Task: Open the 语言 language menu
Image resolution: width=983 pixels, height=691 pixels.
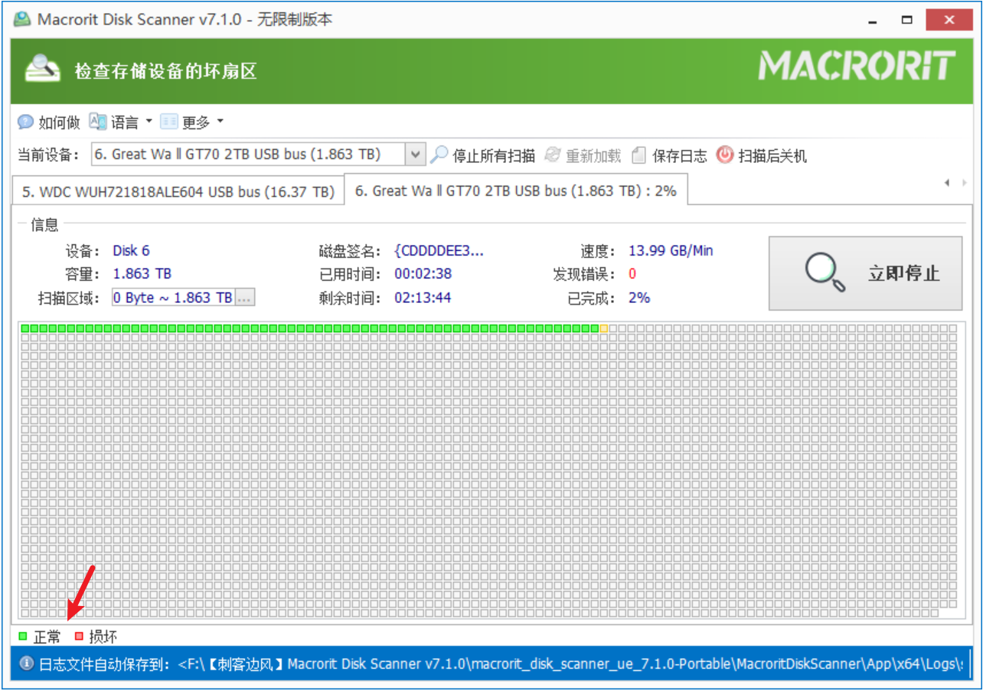Action: click(114, 122)
